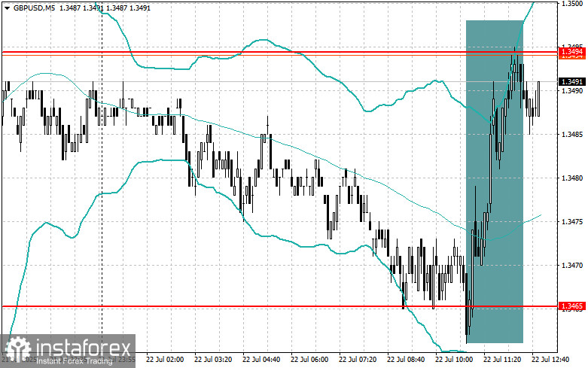The image size is (588, 368).
Task: Click the 22 Jul 02:00 time label
Action: (165, 360)
